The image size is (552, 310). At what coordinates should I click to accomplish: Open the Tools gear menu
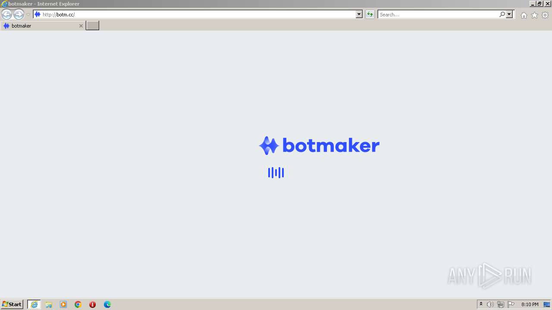545,15
